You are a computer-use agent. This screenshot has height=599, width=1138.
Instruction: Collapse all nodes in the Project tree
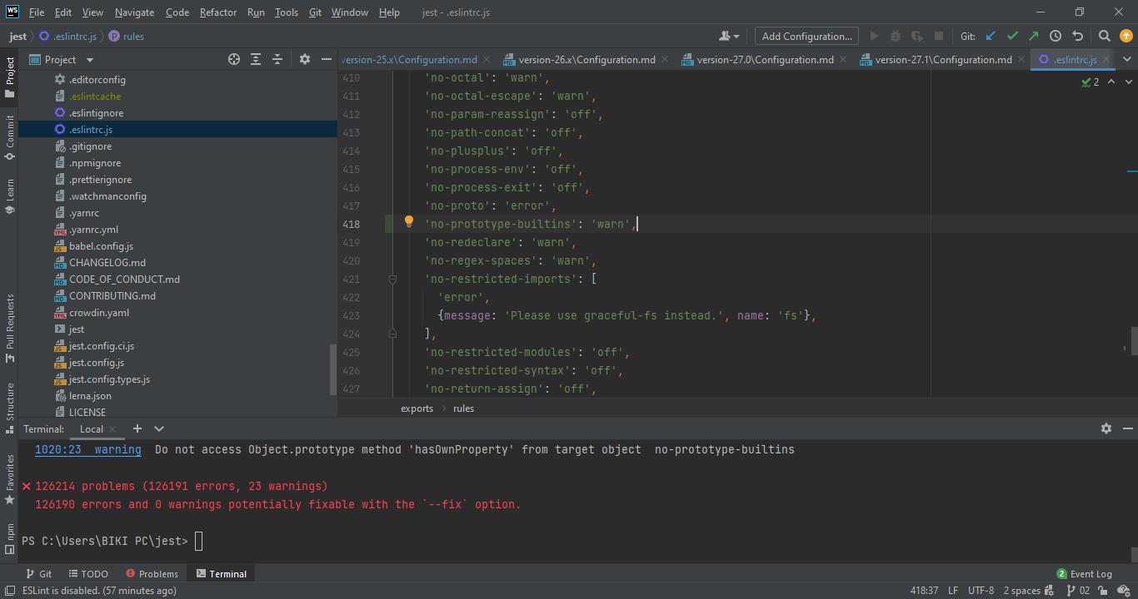pyautogui.click(x=277, y=59)
